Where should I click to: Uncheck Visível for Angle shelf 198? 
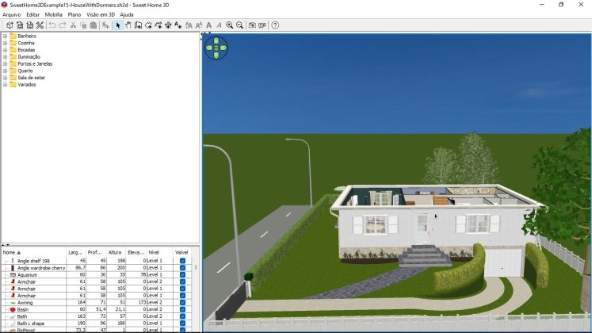[182, 260]
